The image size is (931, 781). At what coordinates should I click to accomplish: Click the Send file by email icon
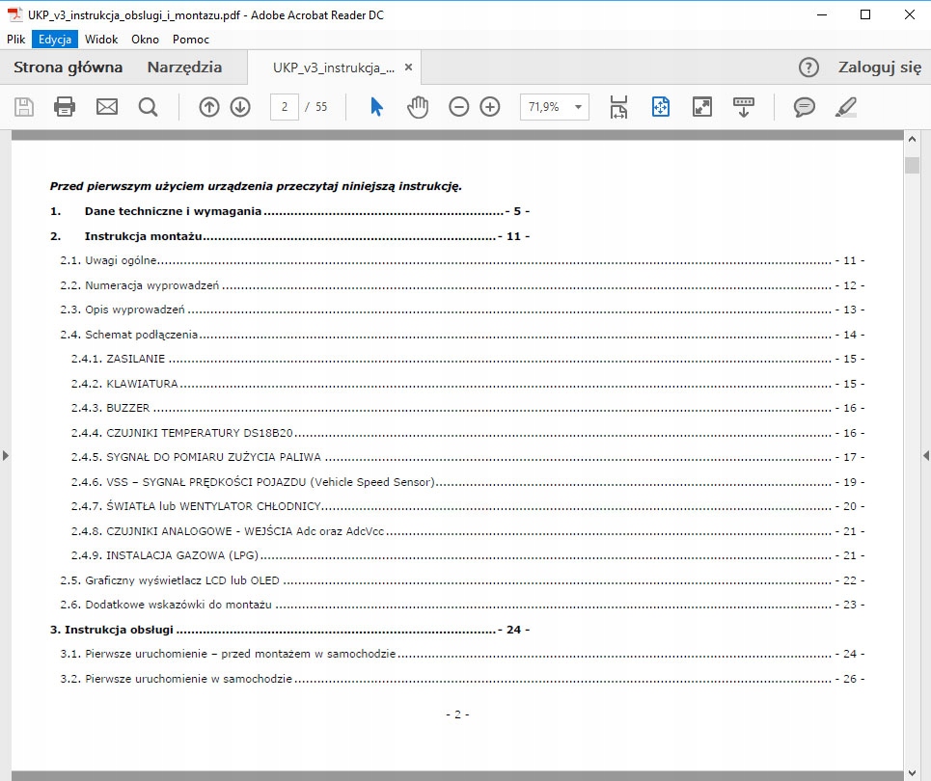[106, 107]
